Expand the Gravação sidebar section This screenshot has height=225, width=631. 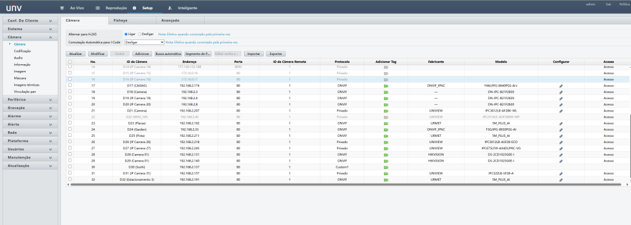[x=30, y=108]
